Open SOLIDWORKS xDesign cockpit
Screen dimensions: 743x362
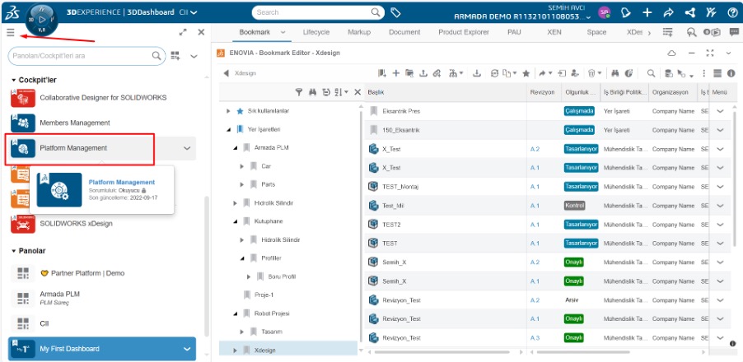[102, 223]
